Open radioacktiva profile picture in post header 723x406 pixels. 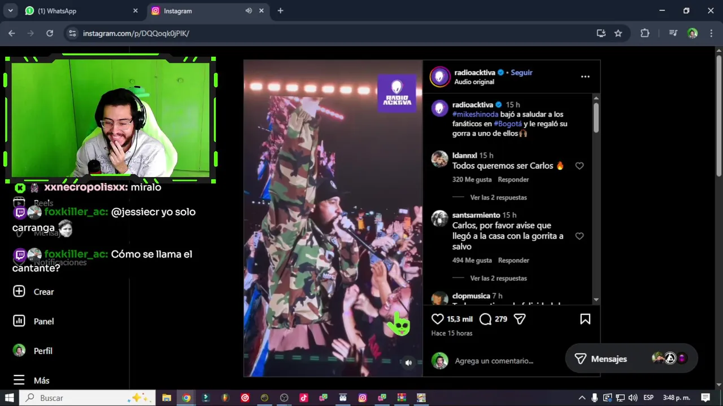(x=440, y=77)
